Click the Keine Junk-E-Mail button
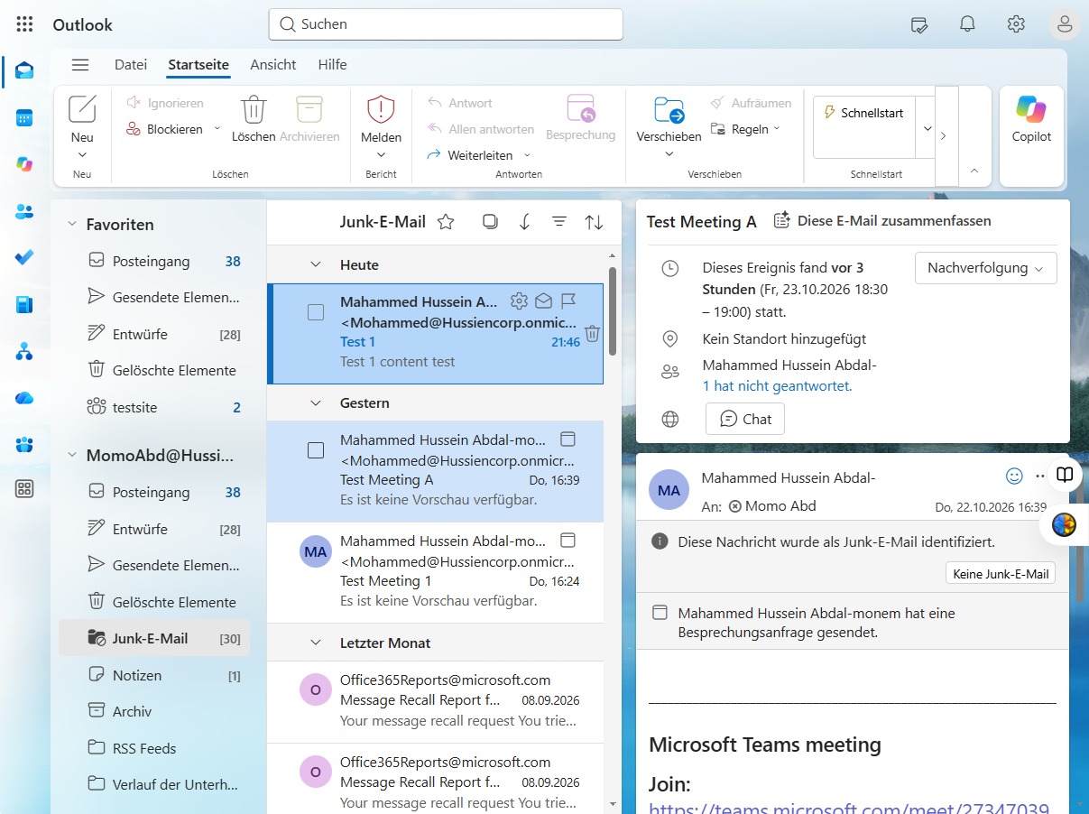Viewport: 1089px width, 814px height. [1001, 574]
